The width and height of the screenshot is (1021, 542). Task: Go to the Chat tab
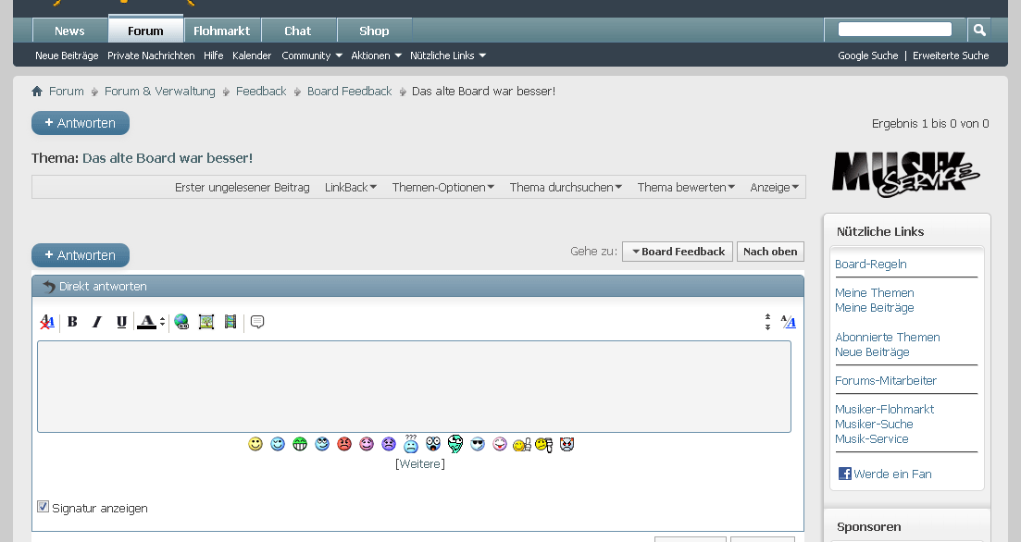click(297, 31)
